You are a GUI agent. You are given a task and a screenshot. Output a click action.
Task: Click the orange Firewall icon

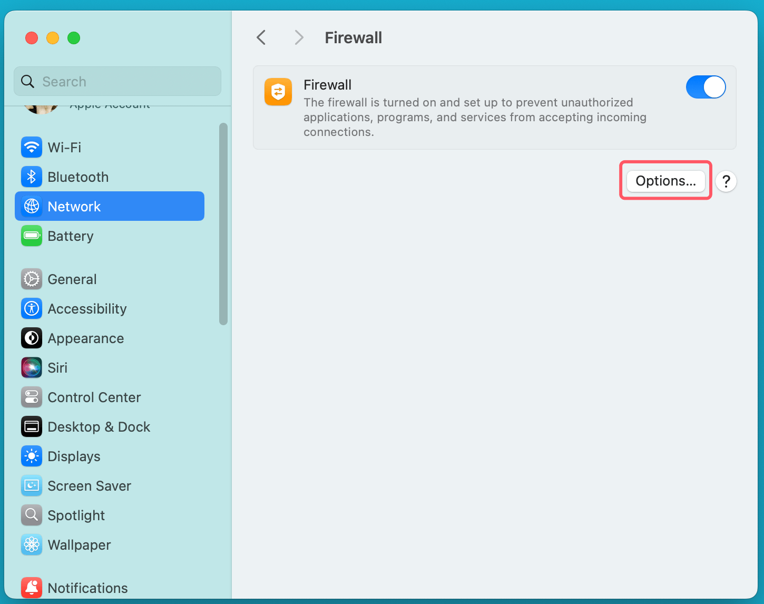pyautogui.click(x=278, y=91)
